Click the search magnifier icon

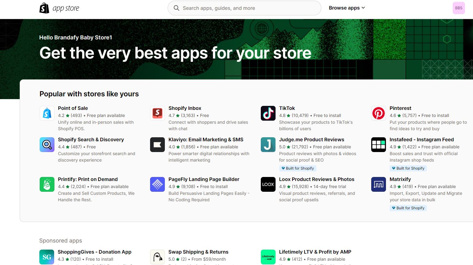pos(177,8)
